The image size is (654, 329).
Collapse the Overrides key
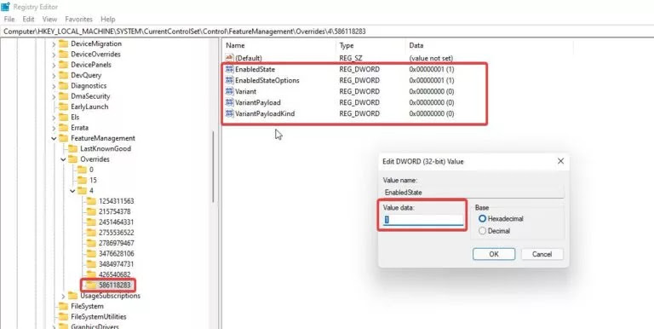pyautogui.click(x=63, y=159)
